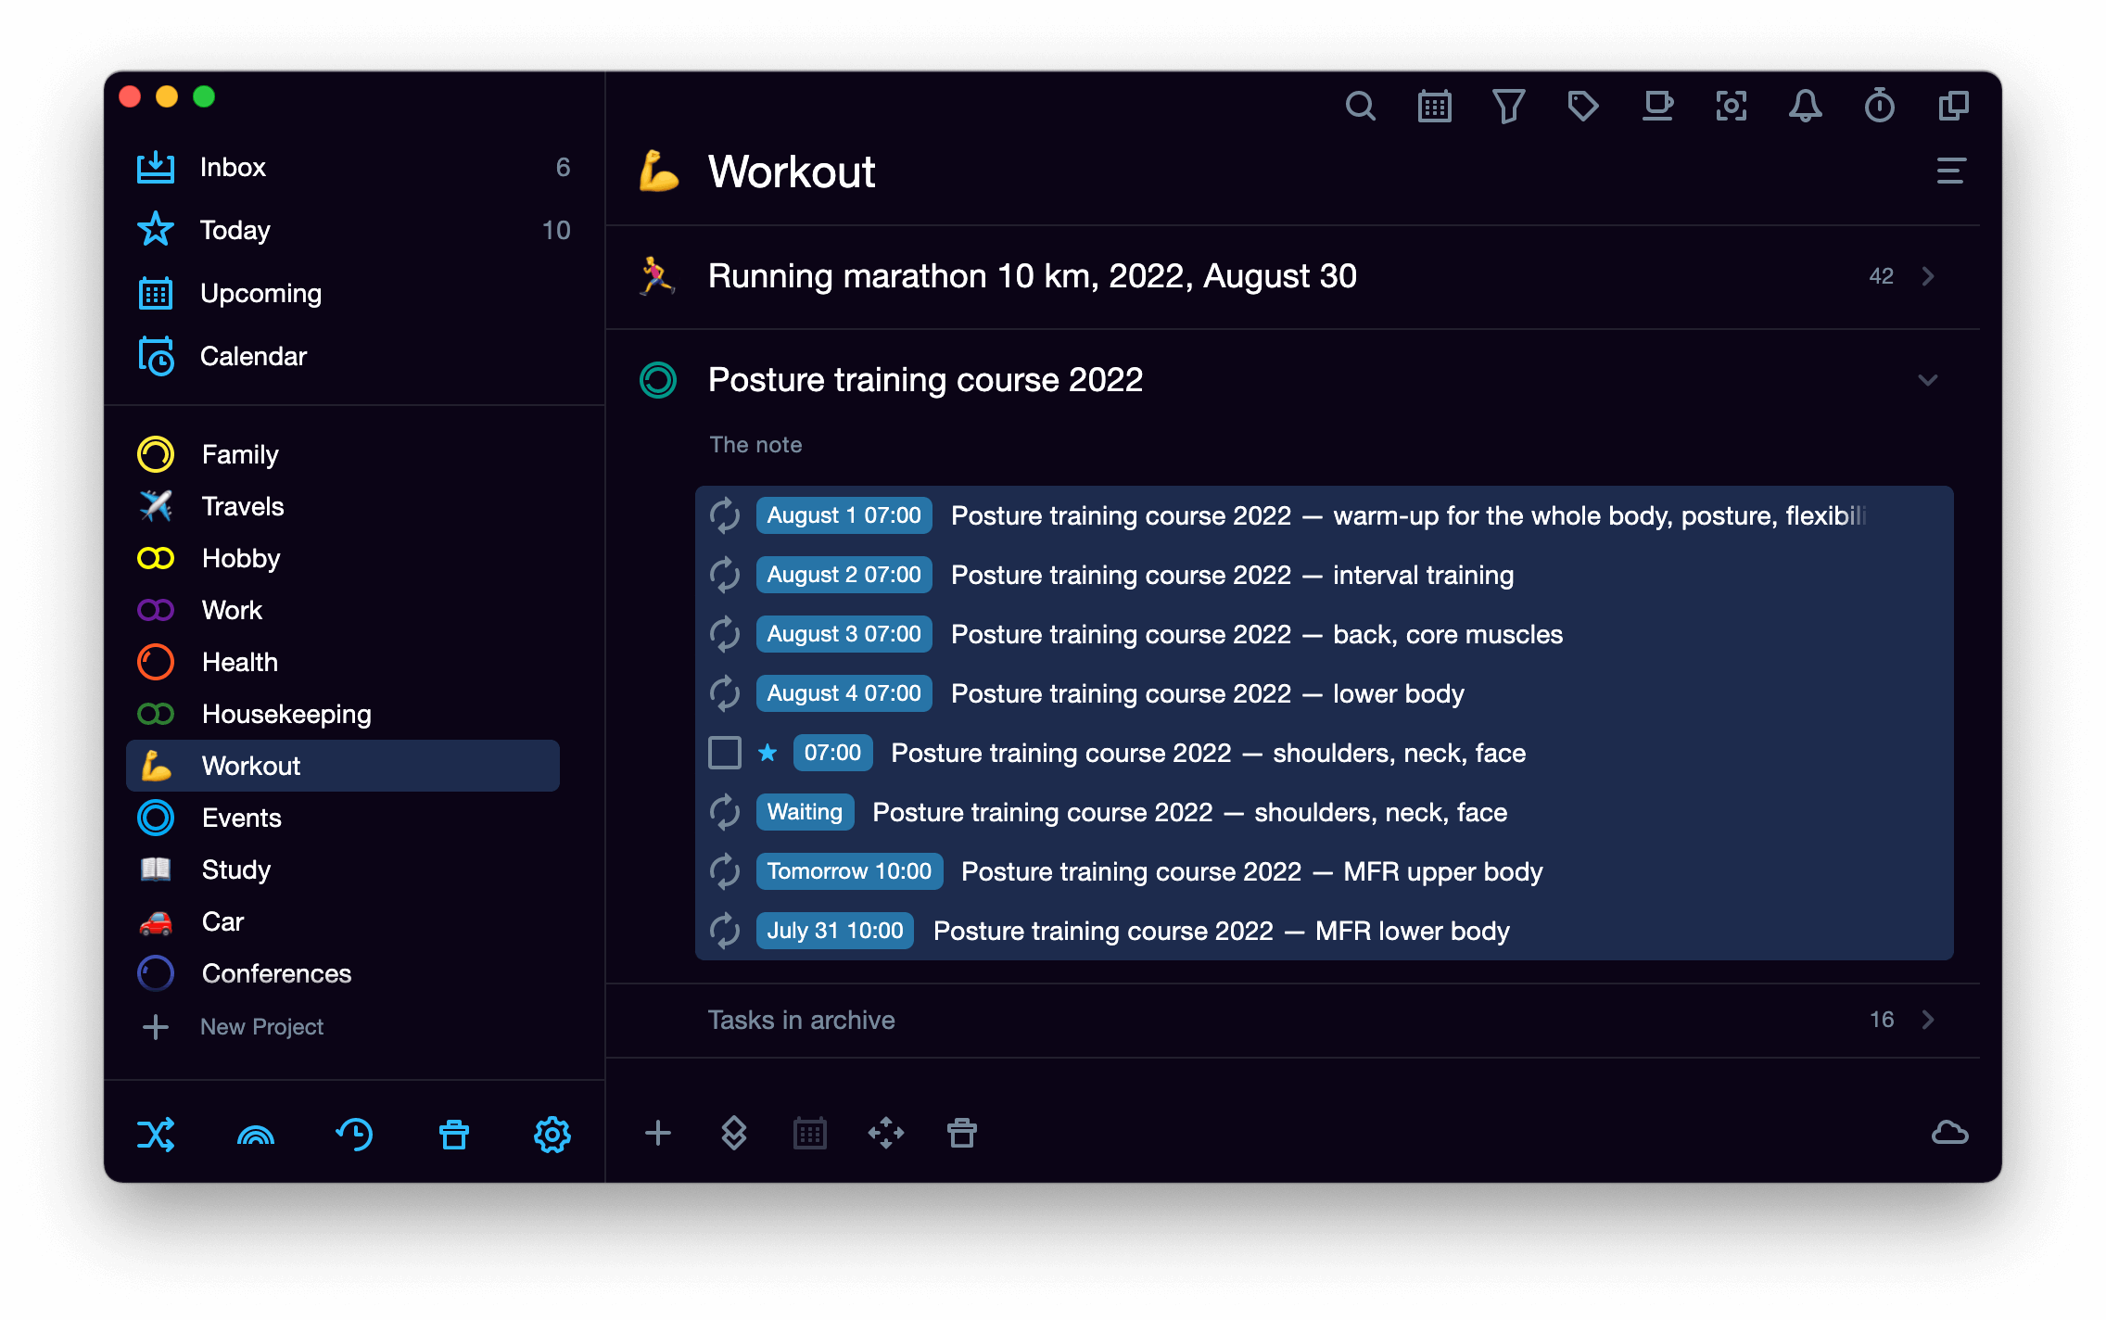
Task: Open the trash icon in sidebar footer
Action: [453, 1134]
